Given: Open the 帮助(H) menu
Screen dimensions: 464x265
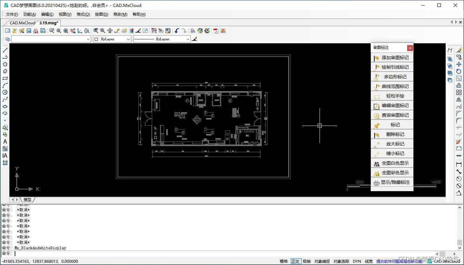Looking at the screenshot, I should (139, 14).
